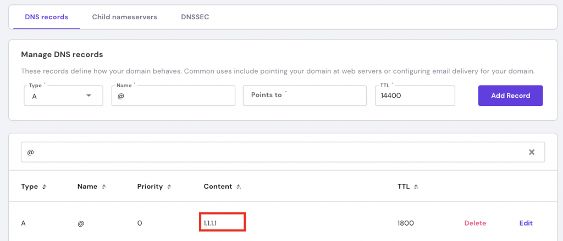Clear the search filter with X icon
Viewport: 563px width, 241px height.
tap(532, 152)
